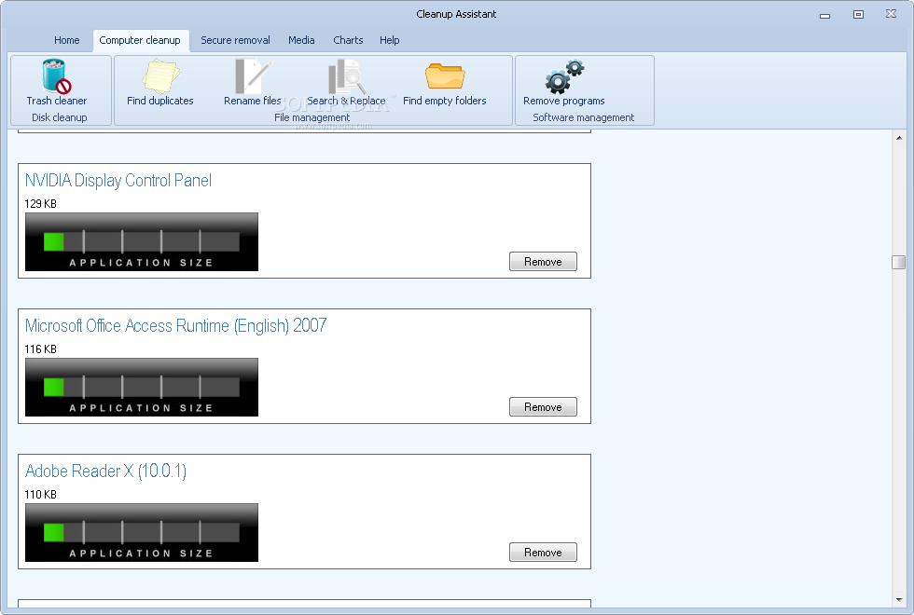The width and height of the screenshot is (914, 615).
Task: Open the Rename files tool
Action: tap(253, 83)
